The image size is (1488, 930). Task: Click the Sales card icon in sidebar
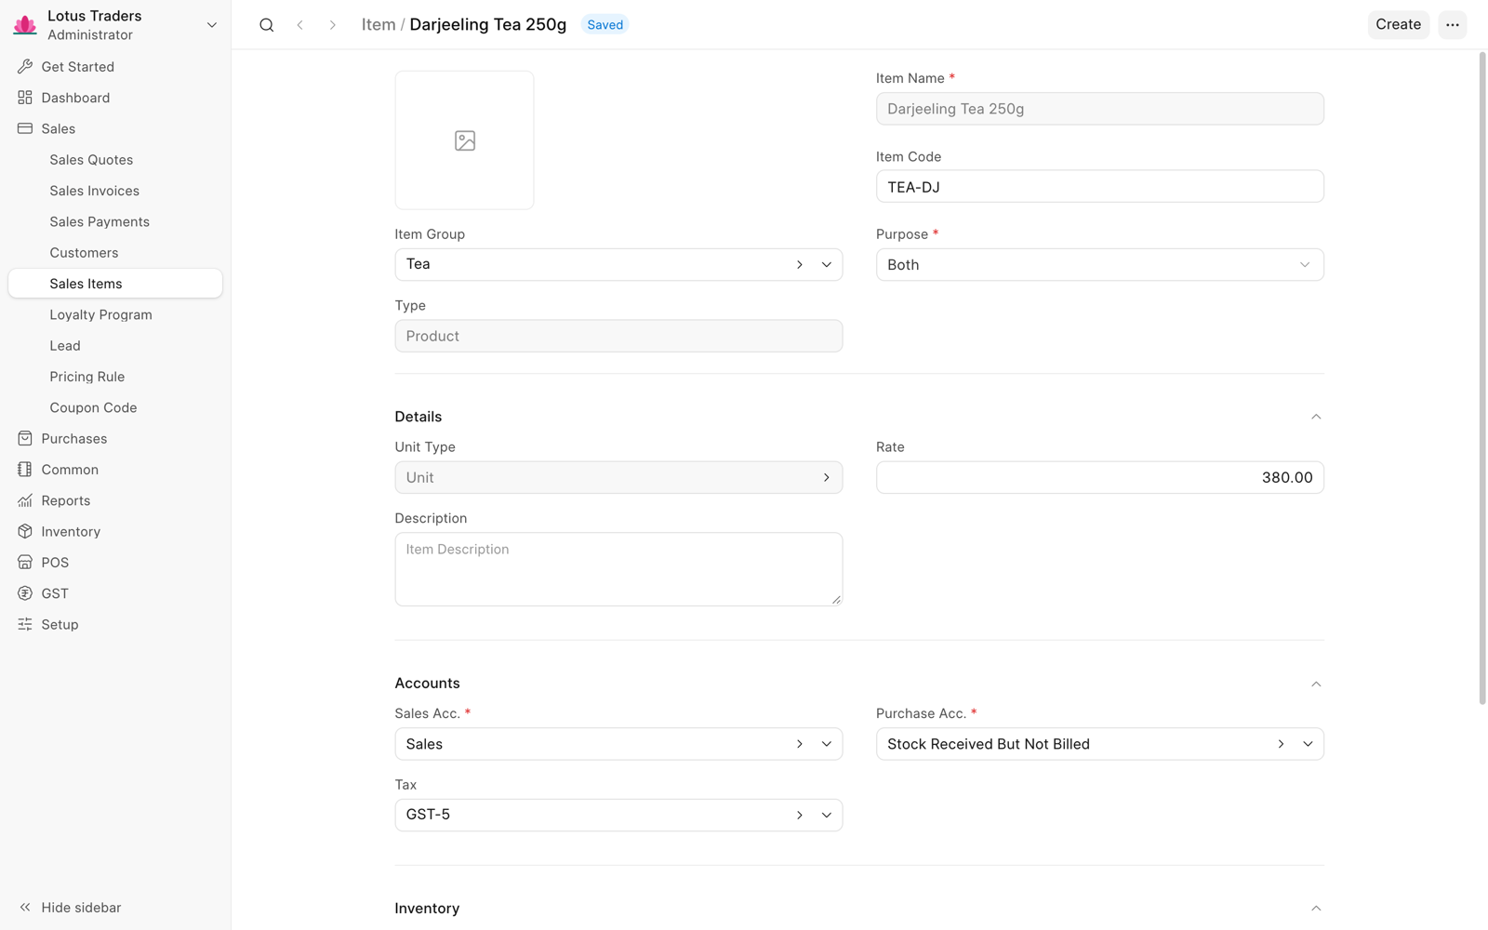(x=25, y=128)
